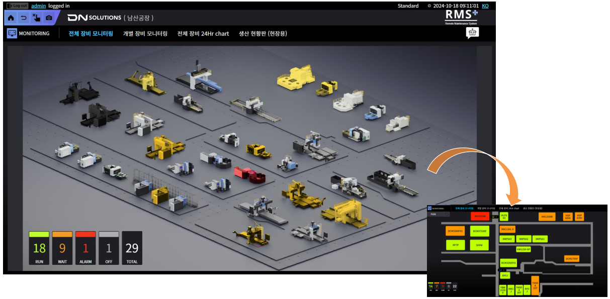Click the back arrow icon
Viewport: 610px width, 299px height.
coord(24,18)
